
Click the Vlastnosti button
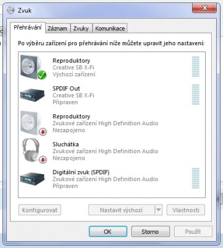186,210
